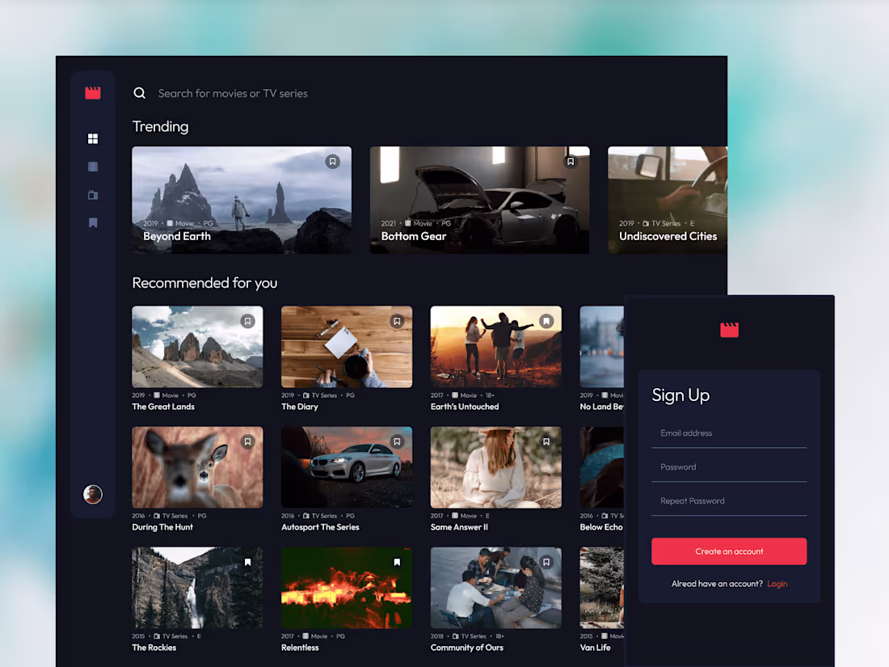This screenshot has height=667, width=889.
Task: Click the Email address input field
Action: coord(729,433)
